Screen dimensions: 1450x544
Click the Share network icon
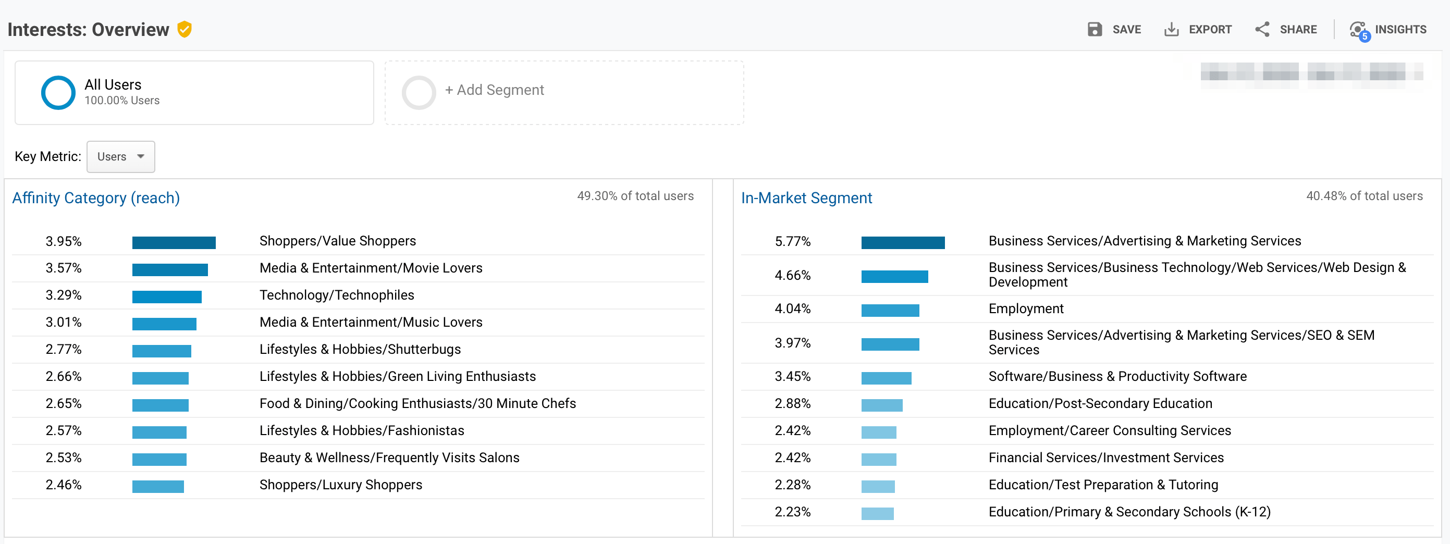point(1262,29)
